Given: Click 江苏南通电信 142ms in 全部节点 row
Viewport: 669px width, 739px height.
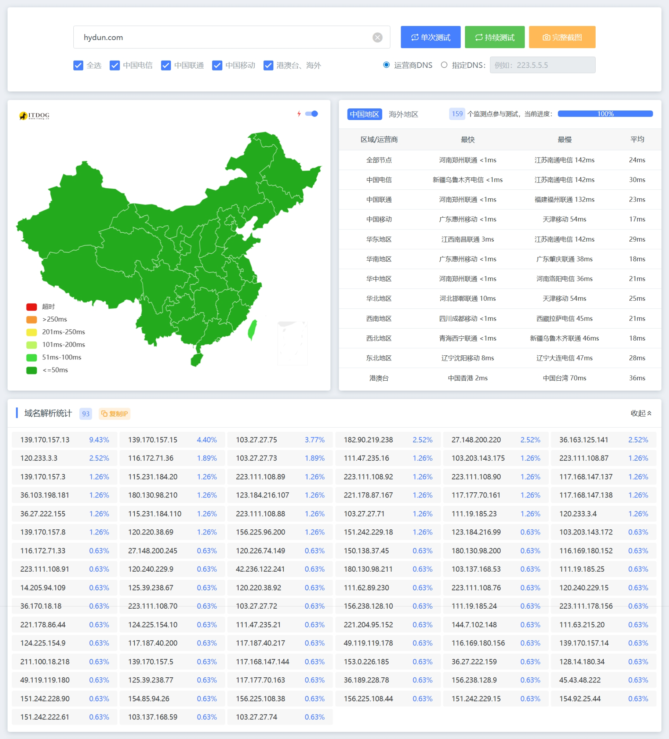Looking at the screenshot, I should (x=564, y=160).
